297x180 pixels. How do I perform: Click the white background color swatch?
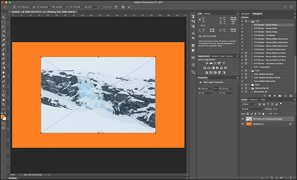[x=5, y=119]
